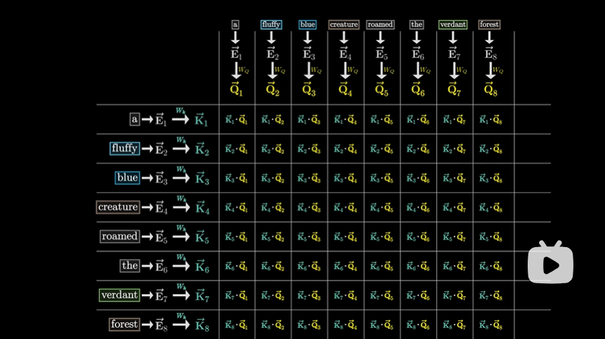Select the K8·Q8 cell in the grid

point(491,325)
